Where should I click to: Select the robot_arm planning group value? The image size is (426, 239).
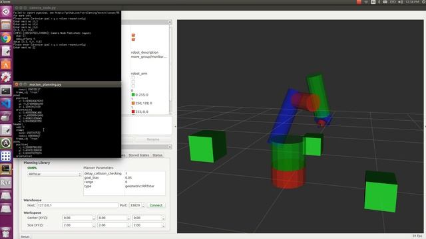point(139,74)
